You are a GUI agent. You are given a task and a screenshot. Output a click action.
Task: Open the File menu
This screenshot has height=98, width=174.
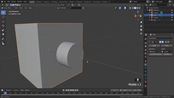coord(5,2)
